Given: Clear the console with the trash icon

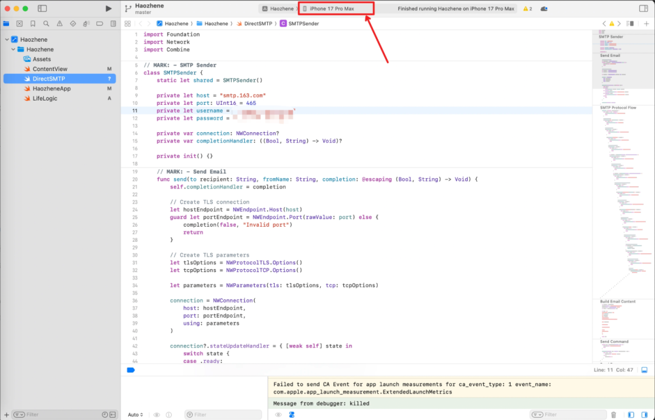Looking at the screenshot, I should (613, 415).
